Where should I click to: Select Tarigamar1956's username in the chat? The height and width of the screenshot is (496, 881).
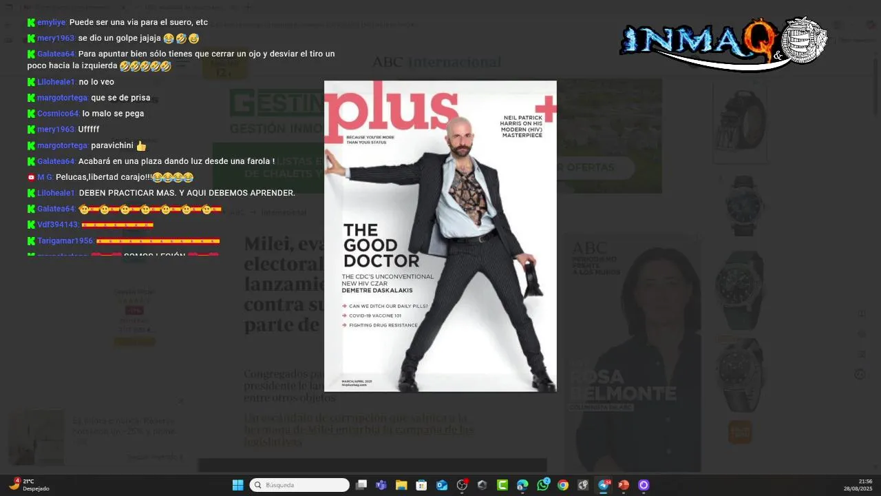coord(65,240)
